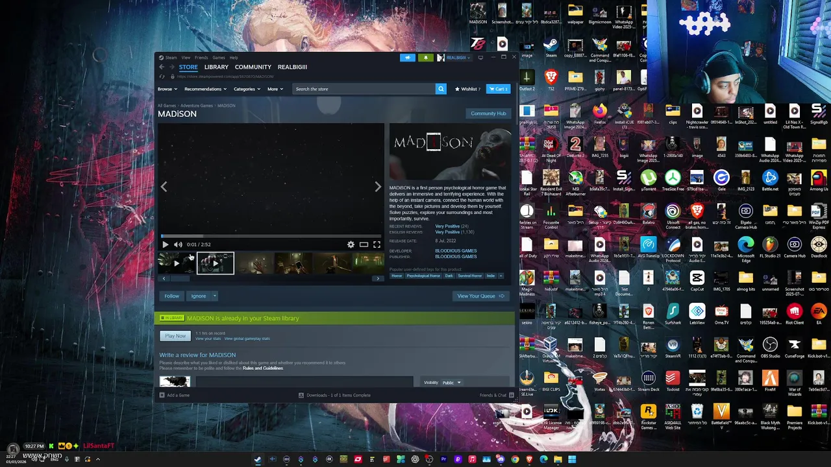Open the TreeSize Free desktop icon
This screenshot has height=467, width=831.
[x=673, y=181]
